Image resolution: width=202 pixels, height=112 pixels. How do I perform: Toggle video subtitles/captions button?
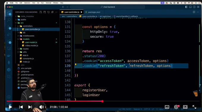[x=167, y=107]
